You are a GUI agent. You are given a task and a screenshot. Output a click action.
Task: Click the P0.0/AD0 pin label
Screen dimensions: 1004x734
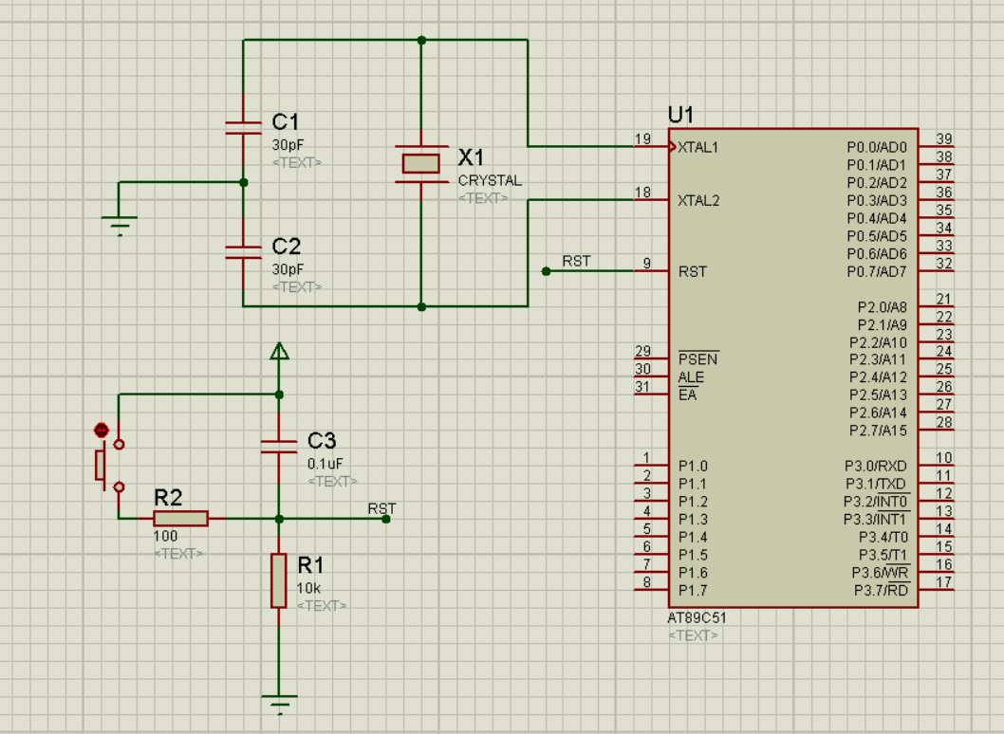[877, 147]
